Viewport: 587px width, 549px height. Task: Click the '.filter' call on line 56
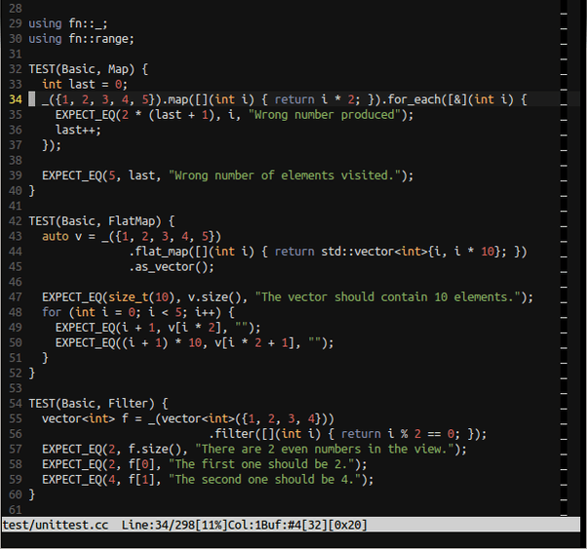tap(231, 434)
